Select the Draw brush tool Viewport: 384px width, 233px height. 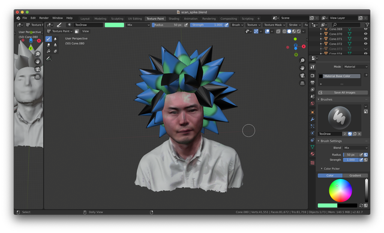tap(49, 39)
